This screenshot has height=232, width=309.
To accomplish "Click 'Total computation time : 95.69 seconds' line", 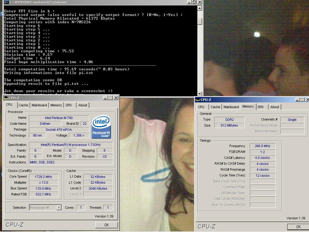I will click(x=67, y=69).
